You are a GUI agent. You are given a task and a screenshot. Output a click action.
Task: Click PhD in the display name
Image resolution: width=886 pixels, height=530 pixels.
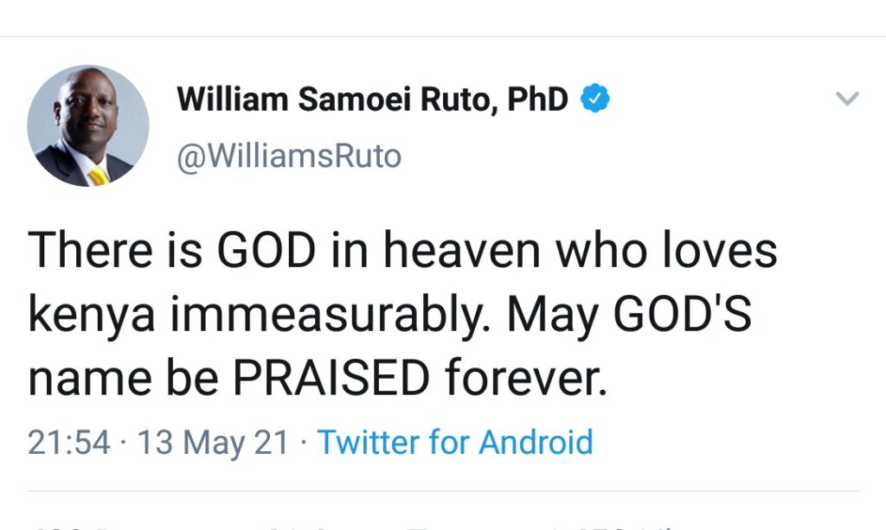point(536,100)
